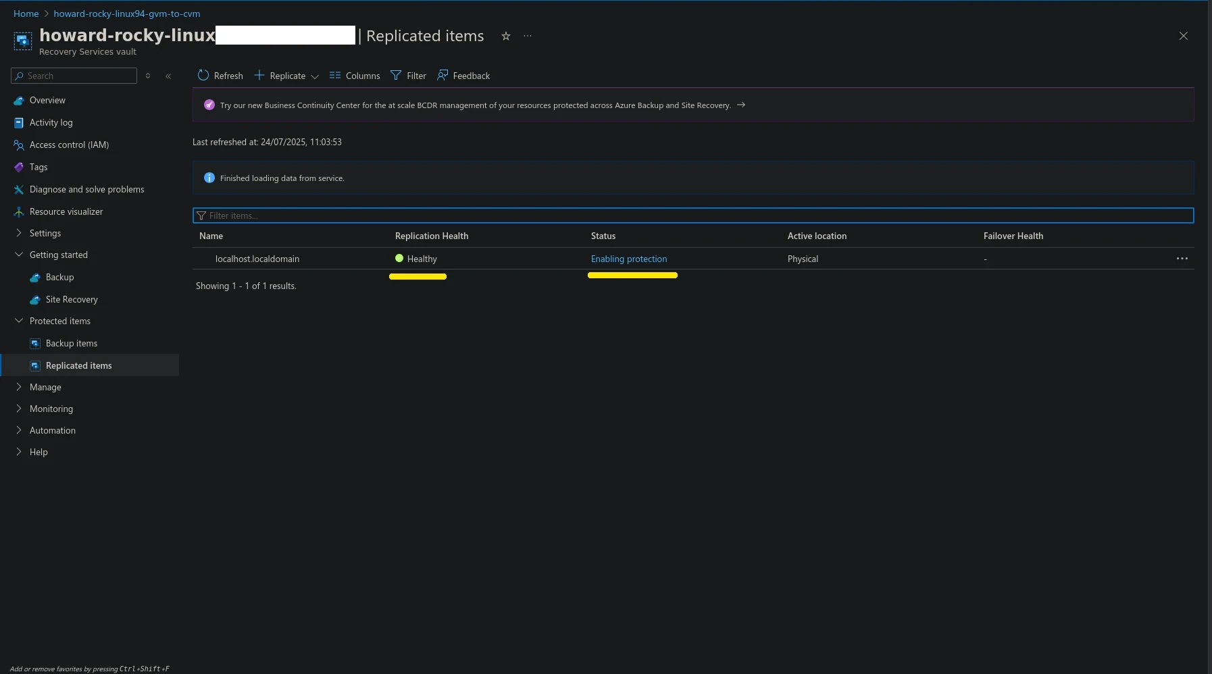Select Replicated items in sidebar
The image size is (1212, 674).
tap(78, 365)
